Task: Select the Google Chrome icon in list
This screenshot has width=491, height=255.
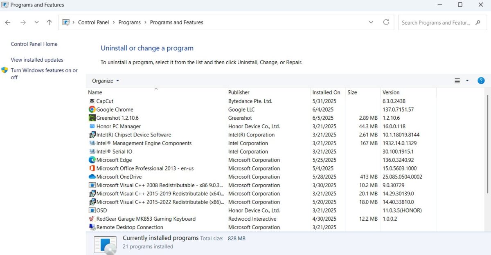Action: [x=92, y=110]
